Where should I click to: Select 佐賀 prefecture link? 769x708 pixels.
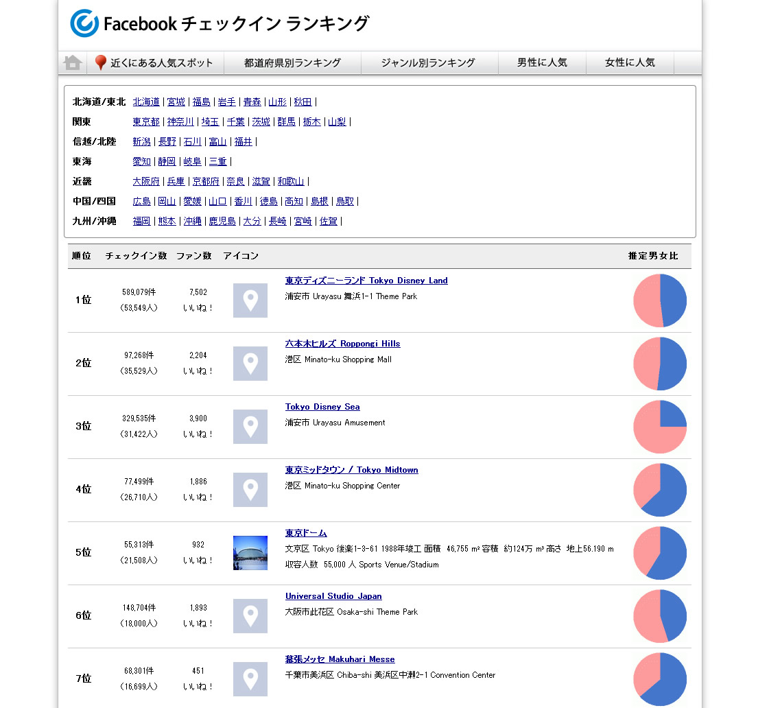[x=329, y=221]
